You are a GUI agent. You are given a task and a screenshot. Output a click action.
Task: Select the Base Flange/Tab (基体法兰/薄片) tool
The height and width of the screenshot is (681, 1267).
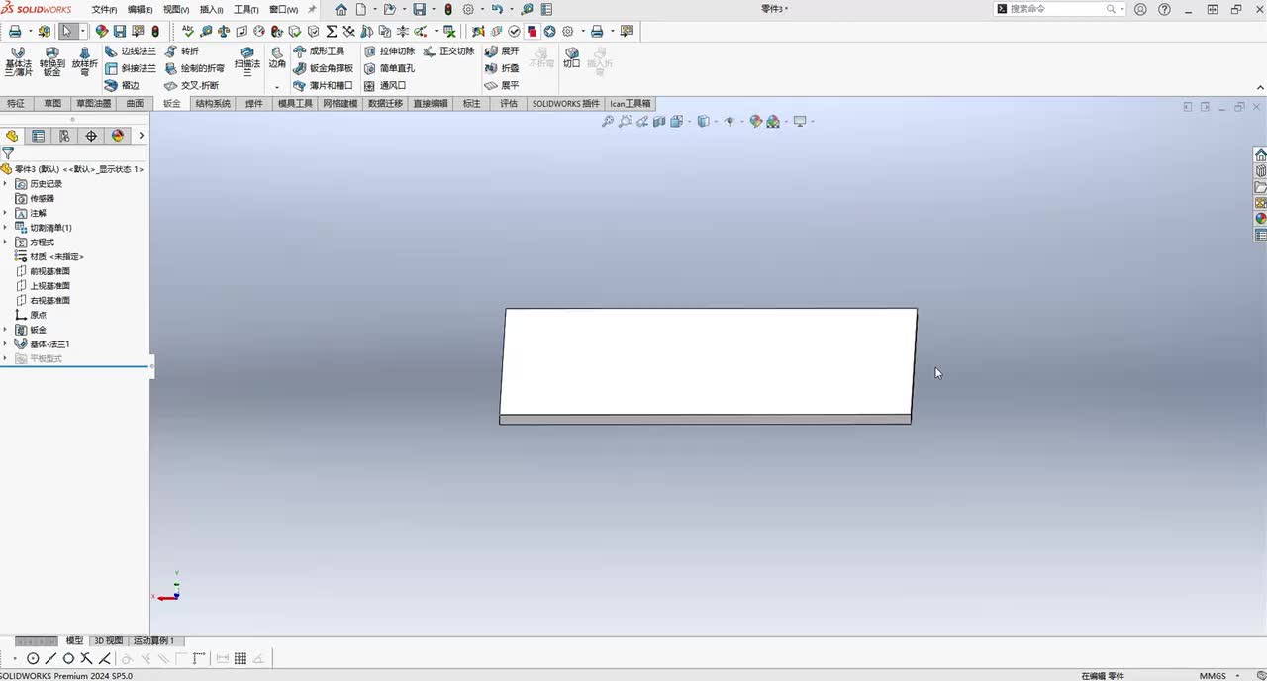tap(18, 61)
